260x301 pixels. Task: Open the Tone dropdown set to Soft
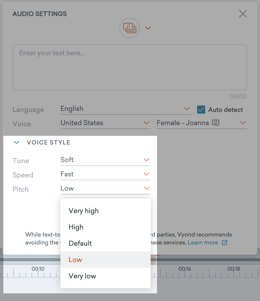105,160
